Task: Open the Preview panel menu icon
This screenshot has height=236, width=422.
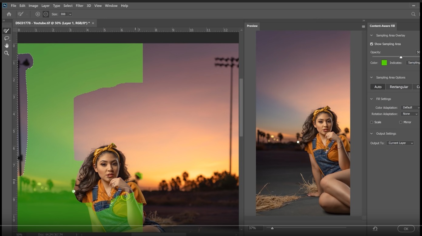Action: (x=363, y=27)
